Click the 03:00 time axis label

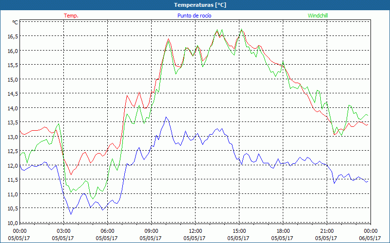[63, 231]
